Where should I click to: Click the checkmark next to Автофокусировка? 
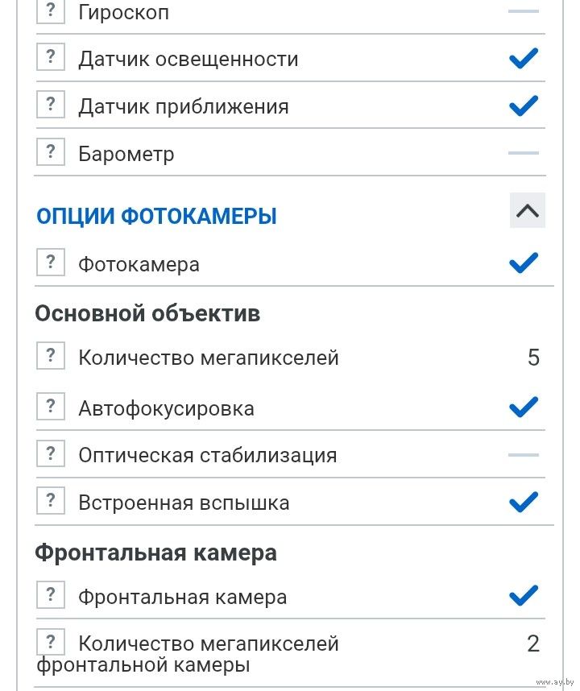524,408
